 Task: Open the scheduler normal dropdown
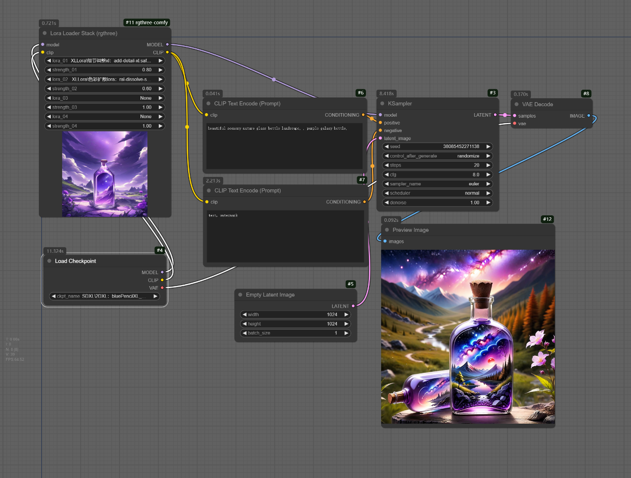point(437,193)
